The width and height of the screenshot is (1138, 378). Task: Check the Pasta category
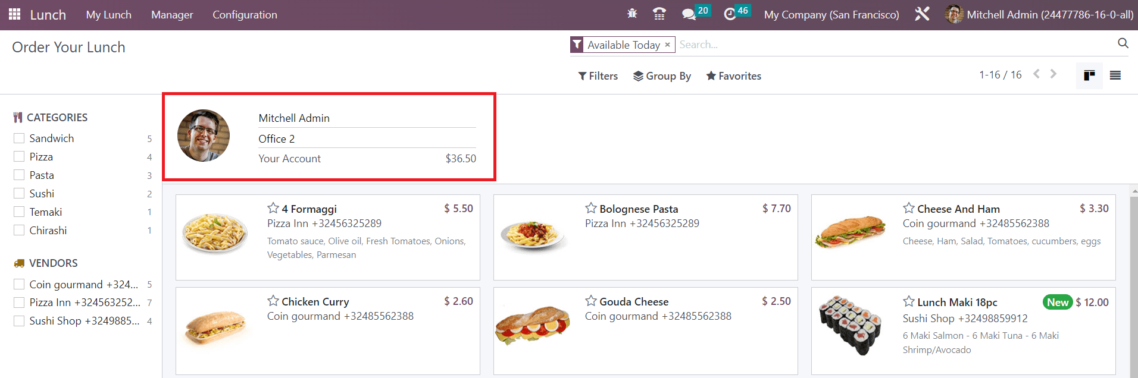[19, 175]
